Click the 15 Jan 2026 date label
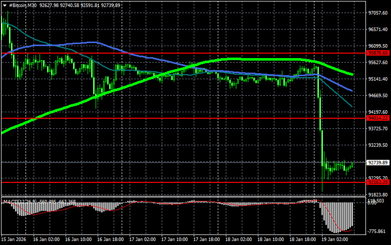391x245 pixels. 14,240
